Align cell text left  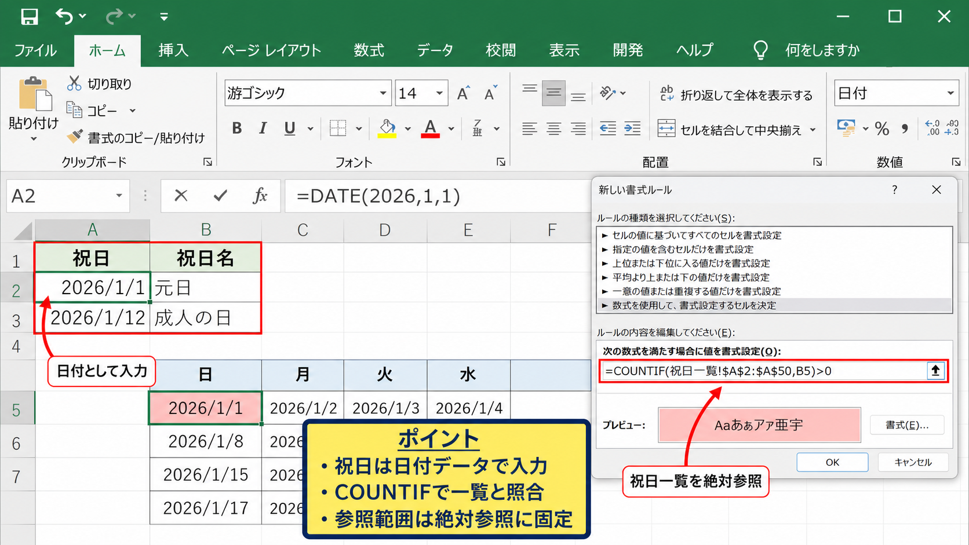point(529,129)
